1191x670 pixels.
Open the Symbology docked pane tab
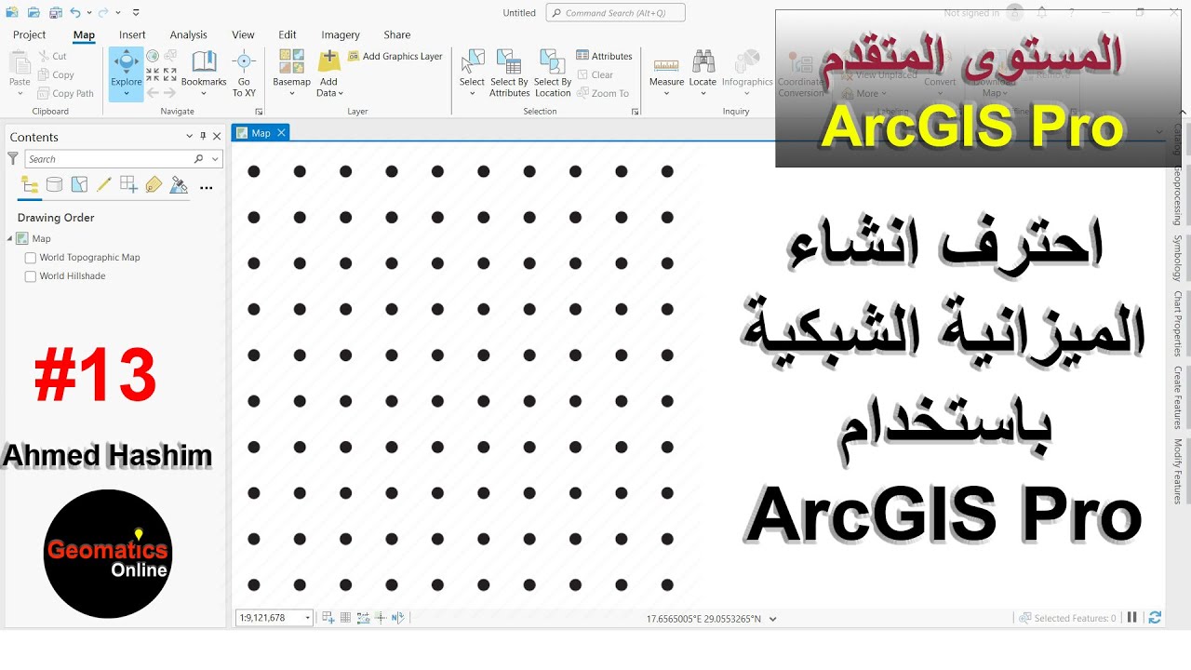point(1178,258)
